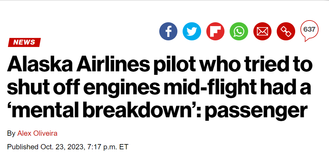Click the red NEWS category tag

pyautogui.click(x=24, y=42)
